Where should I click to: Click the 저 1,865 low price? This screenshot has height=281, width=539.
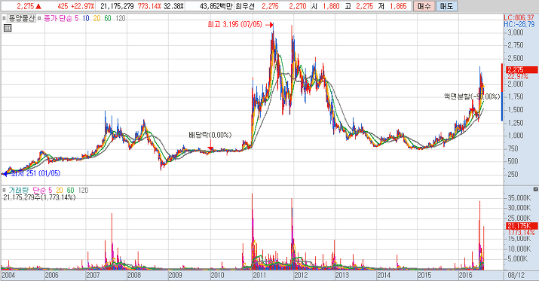pos(392,6)
